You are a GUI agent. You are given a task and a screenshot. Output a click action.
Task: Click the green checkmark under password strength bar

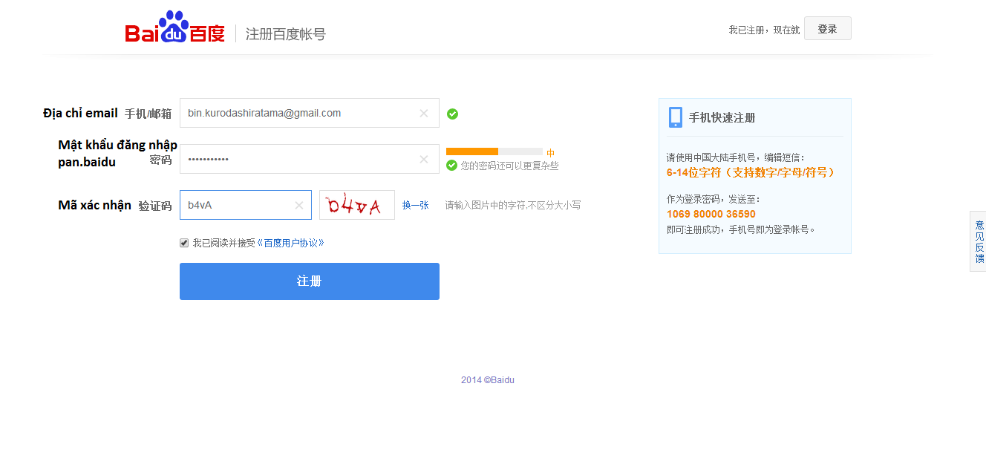click(x=451, y=166)
